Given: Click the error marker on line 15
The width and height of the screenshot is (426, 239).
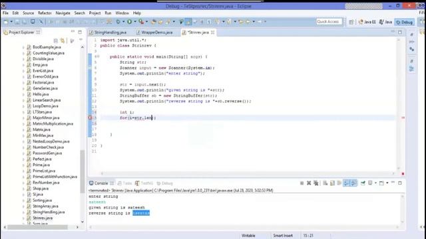Looking at the screenshot, I should pos(90,118).
